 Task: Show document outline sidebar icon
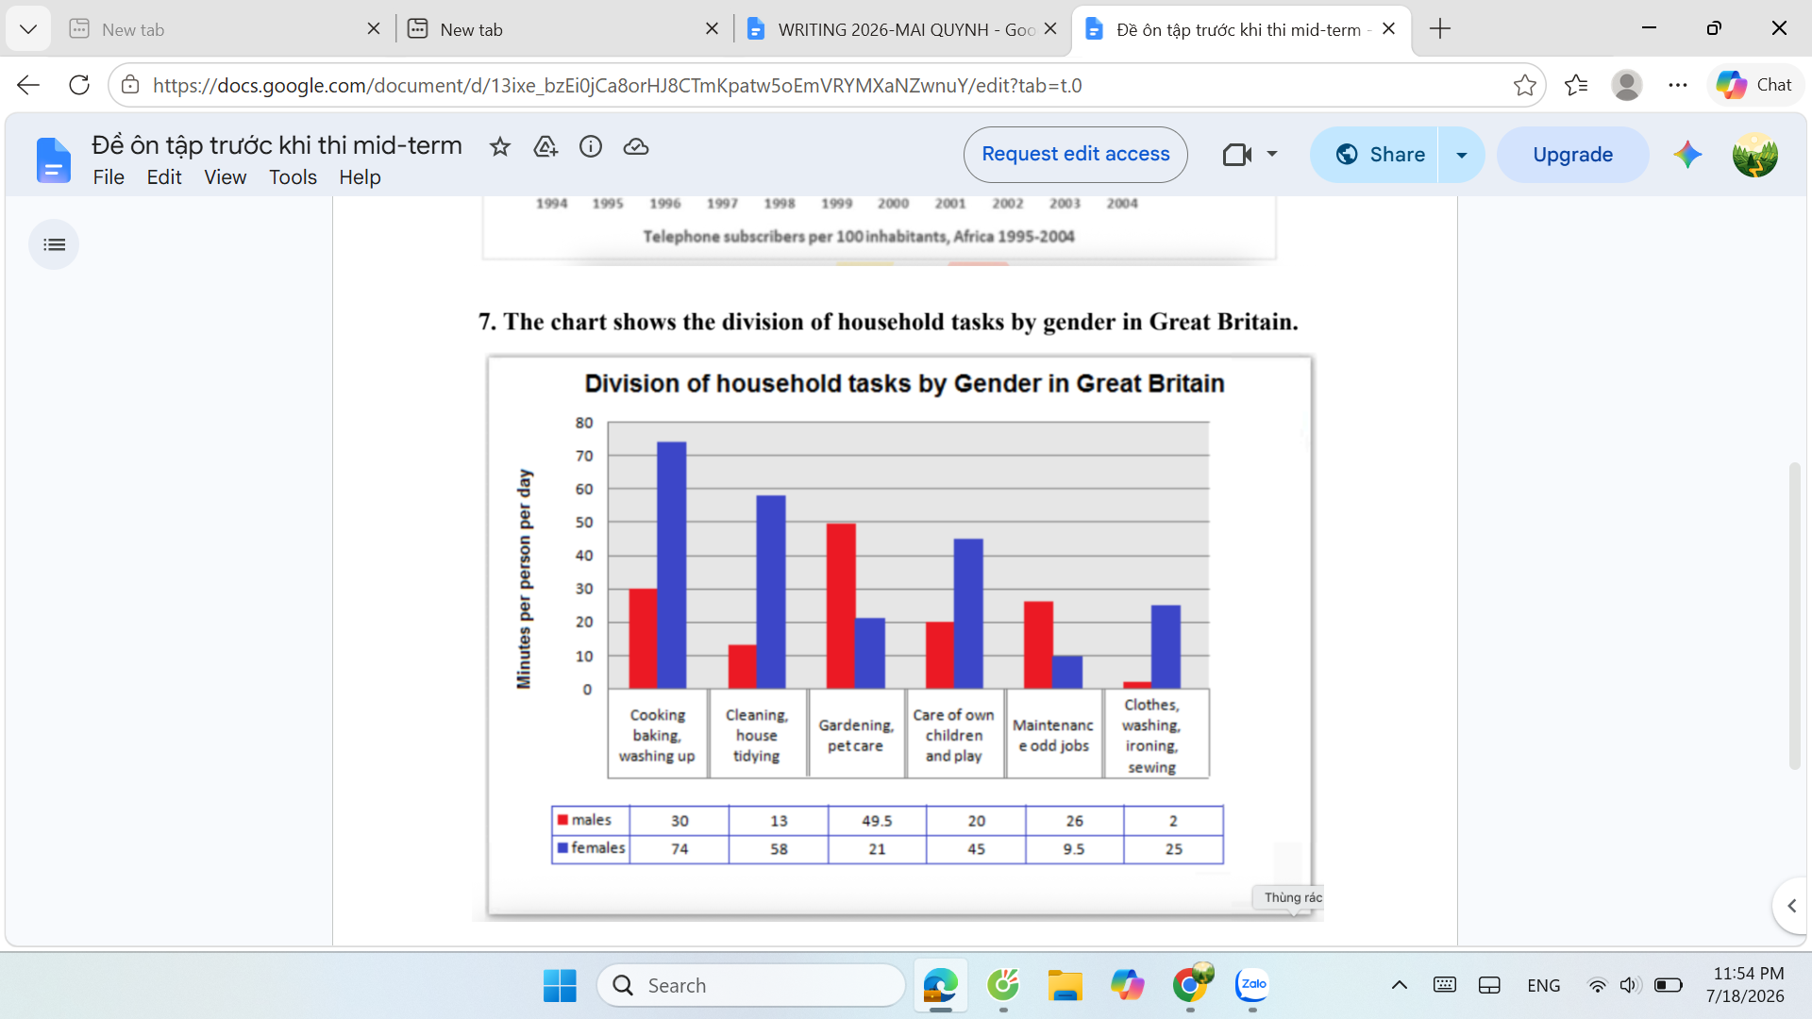54,244
